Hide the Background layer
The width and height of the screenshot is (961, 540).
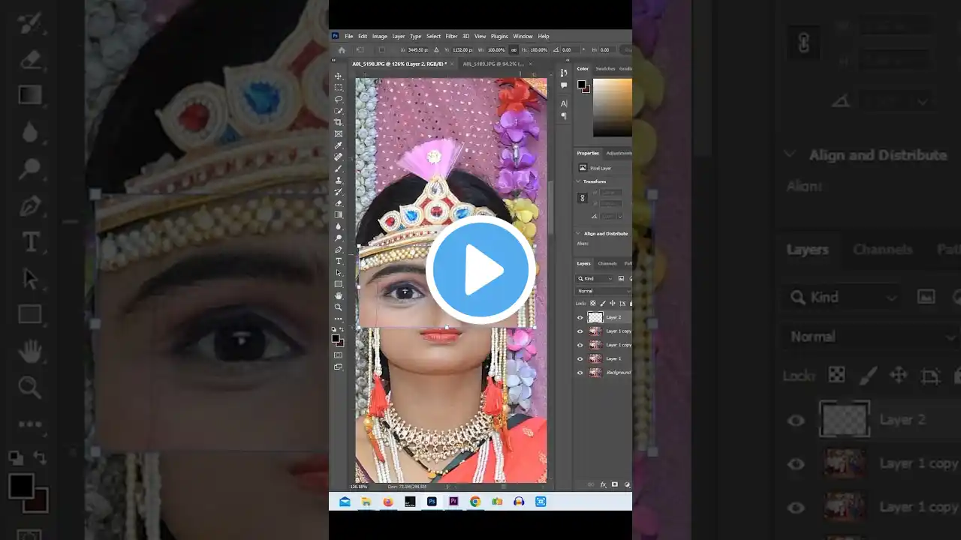580,372
